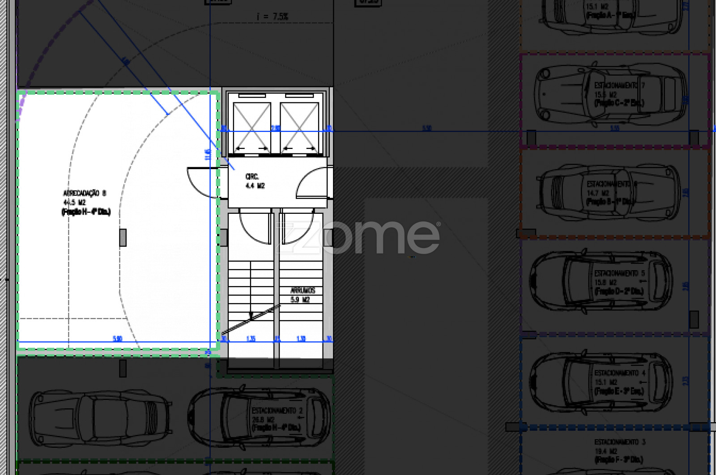The width and height of the screenshot is (716, 475).
Task: Select the Arrumos 5.9 M2 label
Action: (x=302, y=295)
